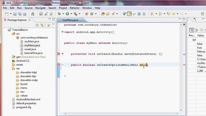206x116 pixels.
Task: Click the Save All toolbar icon
Action: [x=20, y=14]
